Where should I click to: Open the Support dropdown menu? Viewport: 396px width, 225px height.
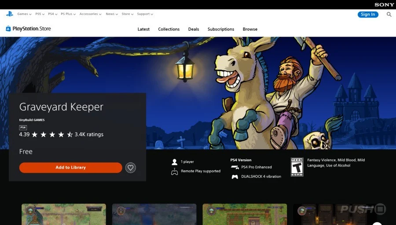[145, 14]
